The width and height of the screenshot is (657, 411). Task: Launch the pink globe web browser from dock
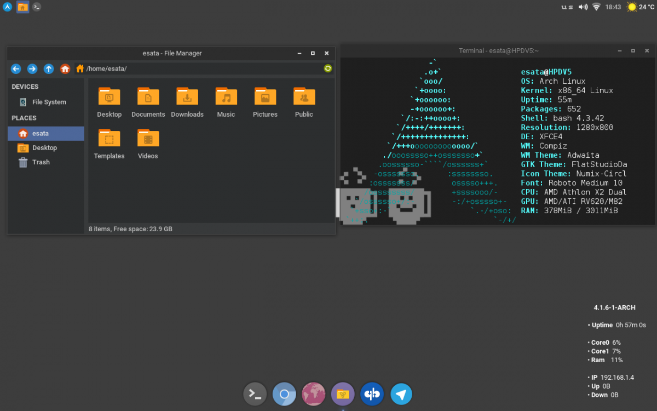314,394
